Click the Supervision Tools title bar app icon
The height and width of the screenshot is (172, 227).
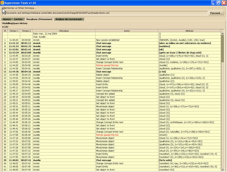pyautogui.click(x=2, y=3)
